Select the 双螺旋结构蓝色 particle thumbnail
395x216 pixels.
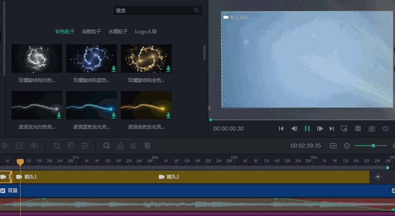click(91, 59)
